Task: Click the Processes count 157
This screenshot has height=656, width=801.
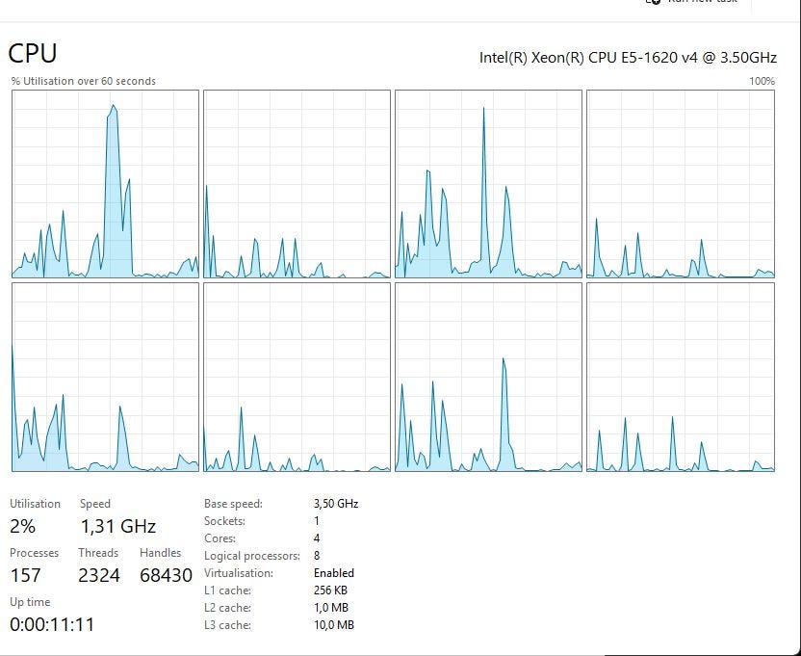Action: 25,575
